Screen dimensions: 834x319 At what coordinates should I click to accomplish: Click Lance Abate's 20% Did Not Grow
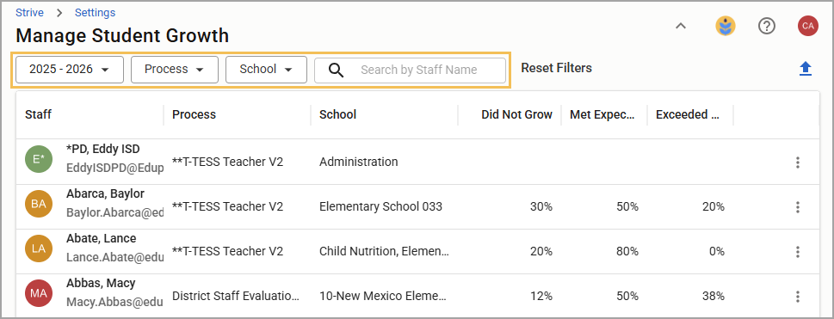(x=541, y=251)
